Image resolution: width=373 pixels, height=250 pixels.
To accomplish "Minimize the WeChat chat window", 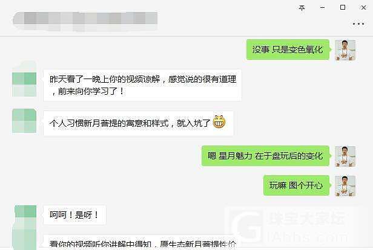I will coord(322,8).
